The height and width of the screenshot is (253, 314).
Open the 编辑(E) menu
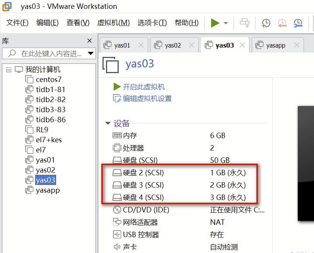pyautogui.click(x=47, y=23)
